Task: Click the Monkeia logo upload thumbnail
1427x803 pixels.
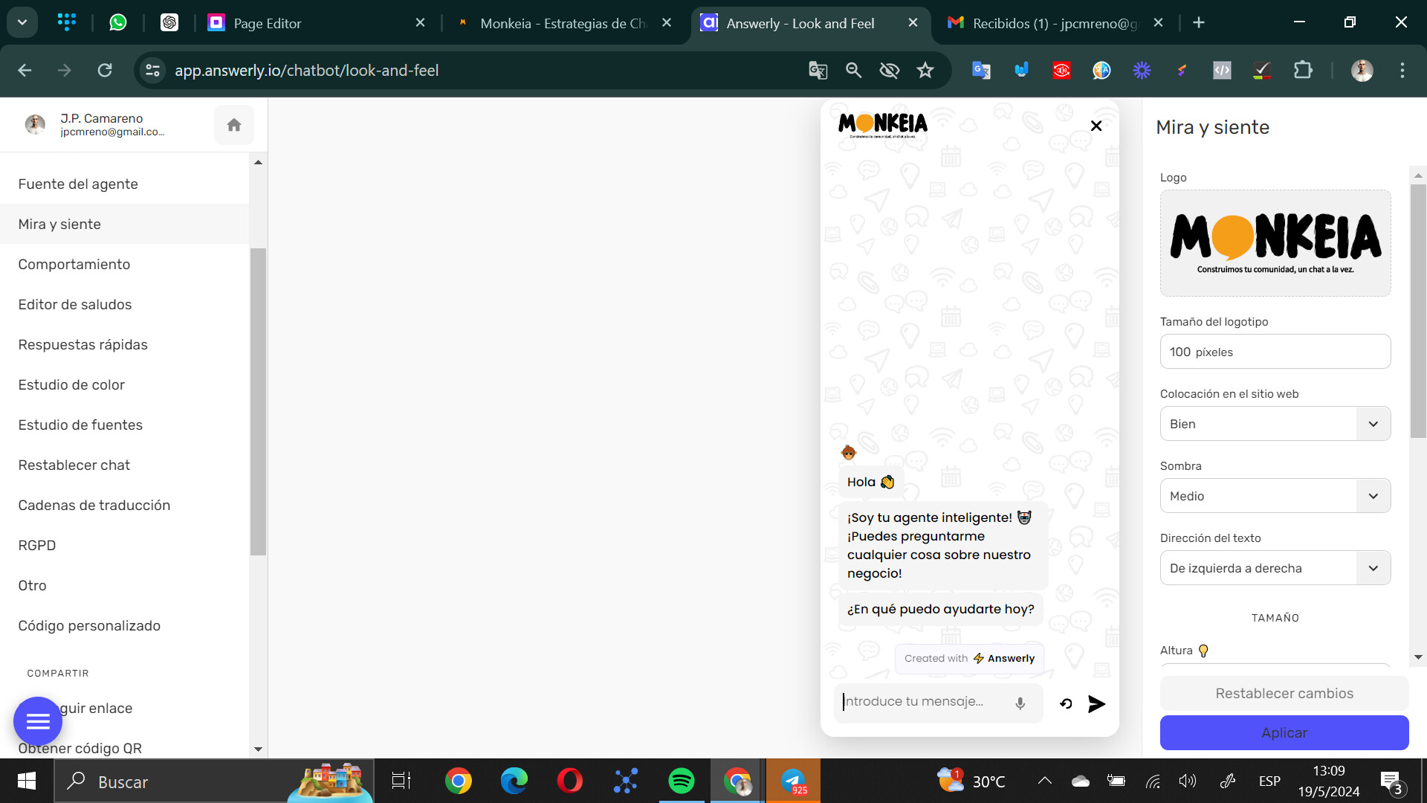Action: (x=1275, y=243)
